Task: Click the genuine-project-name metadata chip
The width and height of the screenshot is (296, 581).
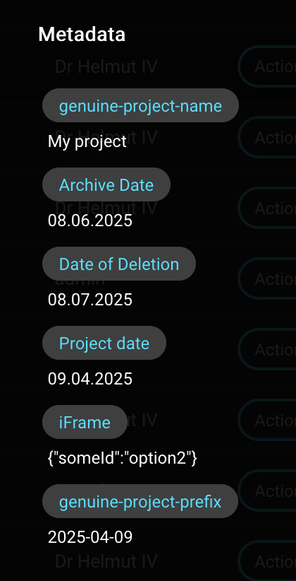Action: [x=140, y=105]
